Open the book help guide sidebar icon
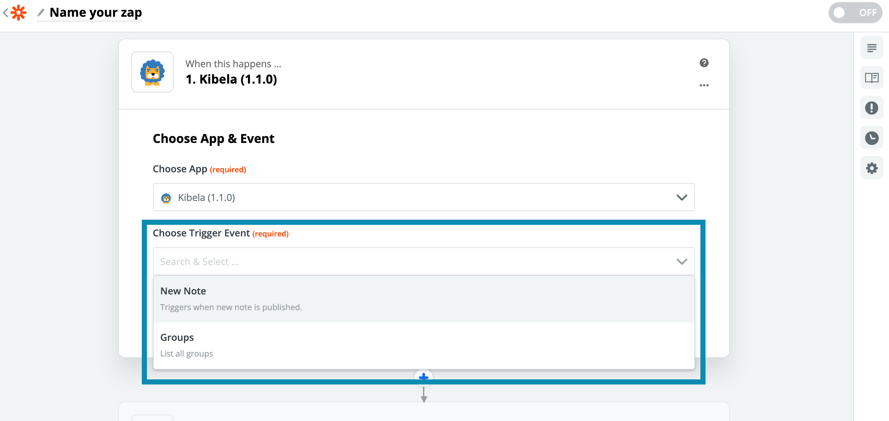Viewport: 889px width, 421px height. click(x=871, y=78)
